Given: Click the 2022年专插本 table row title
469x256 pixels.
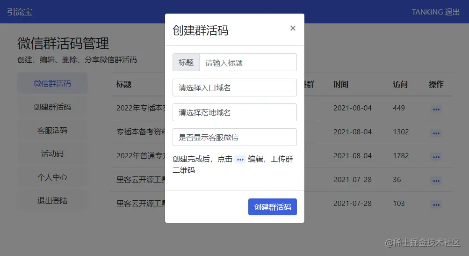Looking at the screenshot, I should [141, 108].
